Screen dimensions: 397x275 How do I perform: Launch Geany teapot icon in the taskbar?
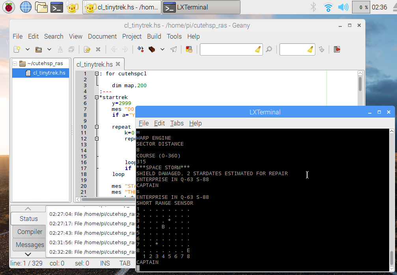point(73,7)
